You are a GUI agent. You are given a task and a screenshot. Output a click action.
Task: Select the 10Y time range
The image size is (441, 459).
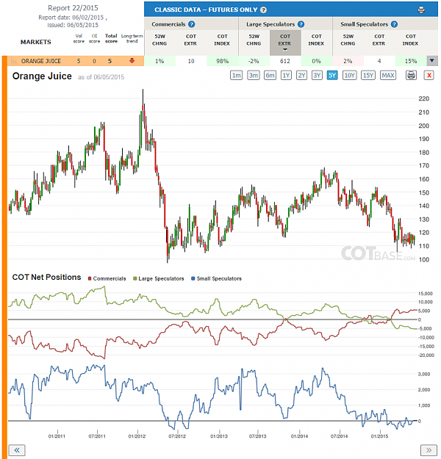(350, 75)
